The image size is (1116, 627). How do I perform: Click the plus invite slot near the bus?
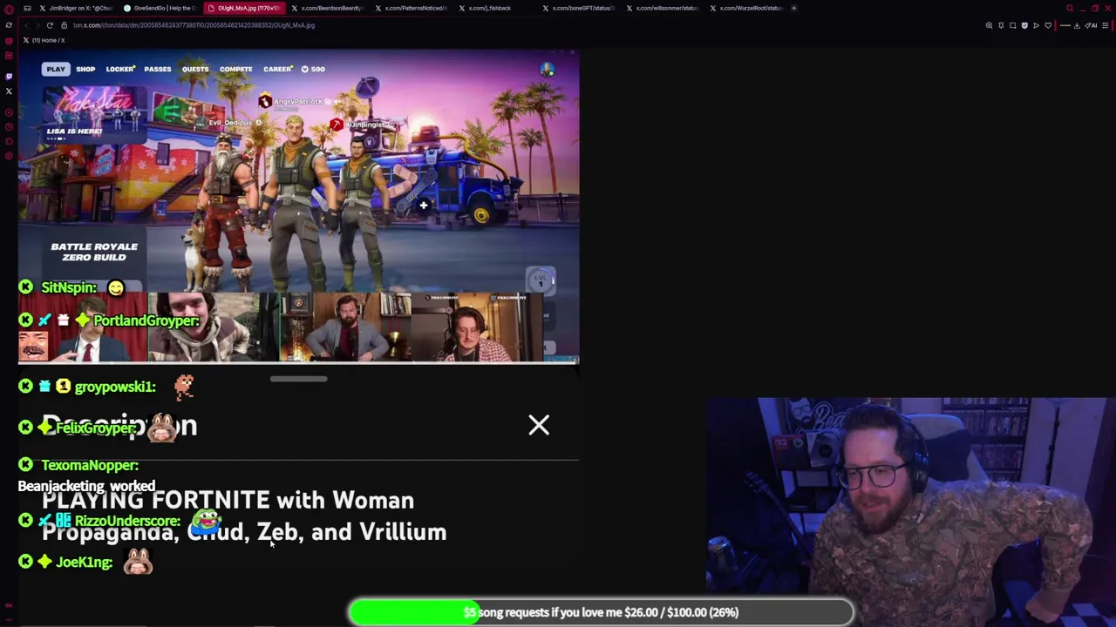423,206
